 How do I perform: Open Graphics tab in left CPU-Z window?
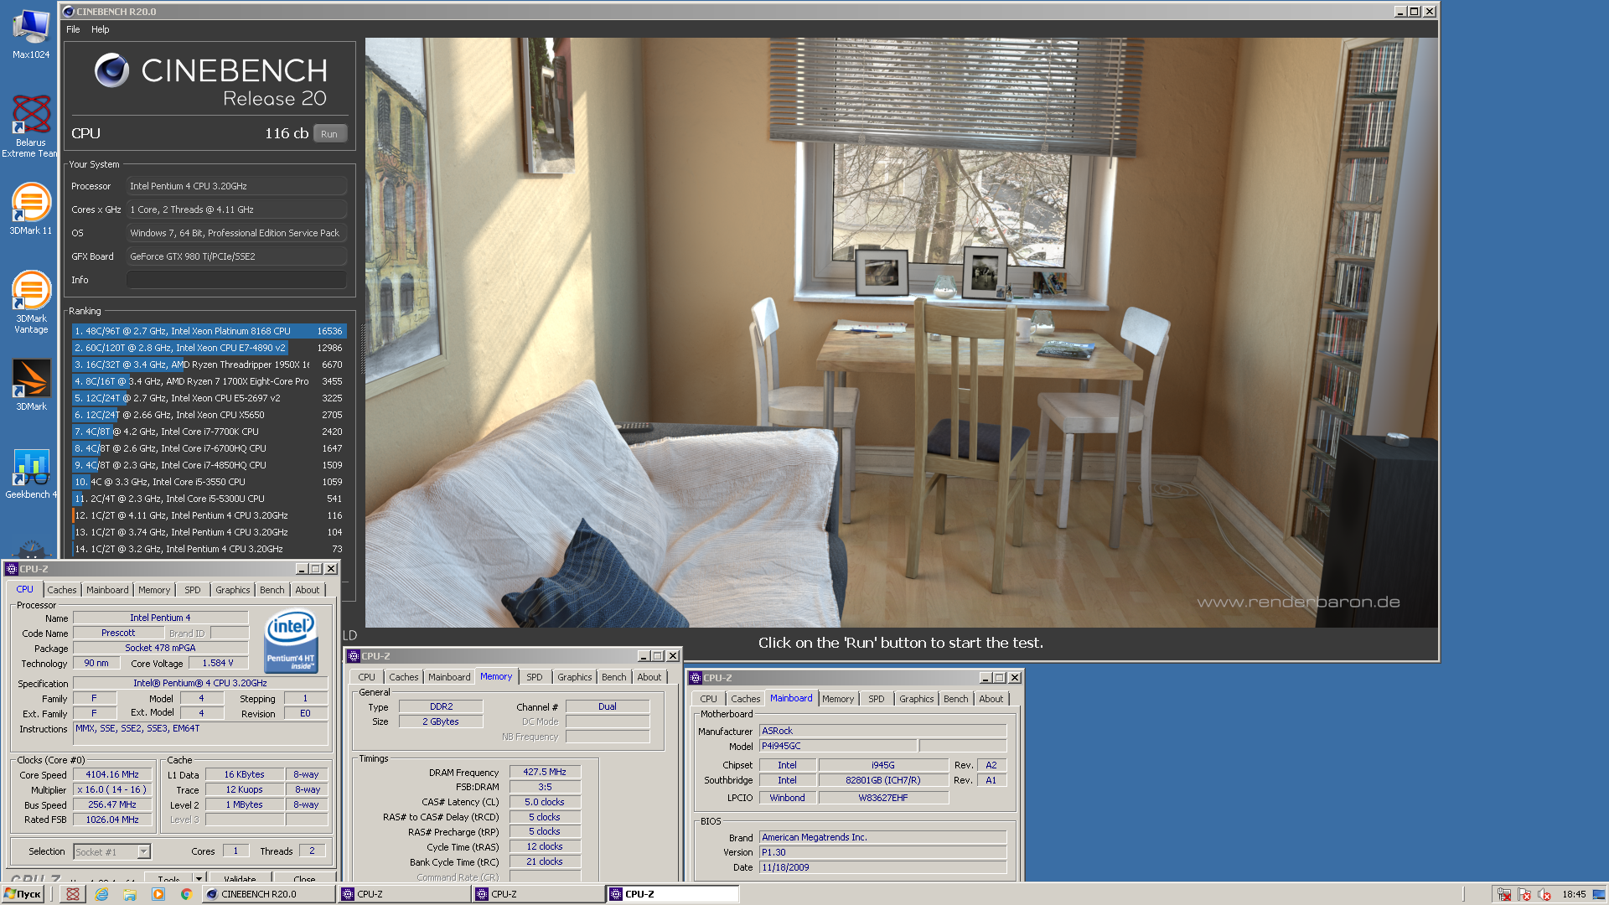[232, 590]
